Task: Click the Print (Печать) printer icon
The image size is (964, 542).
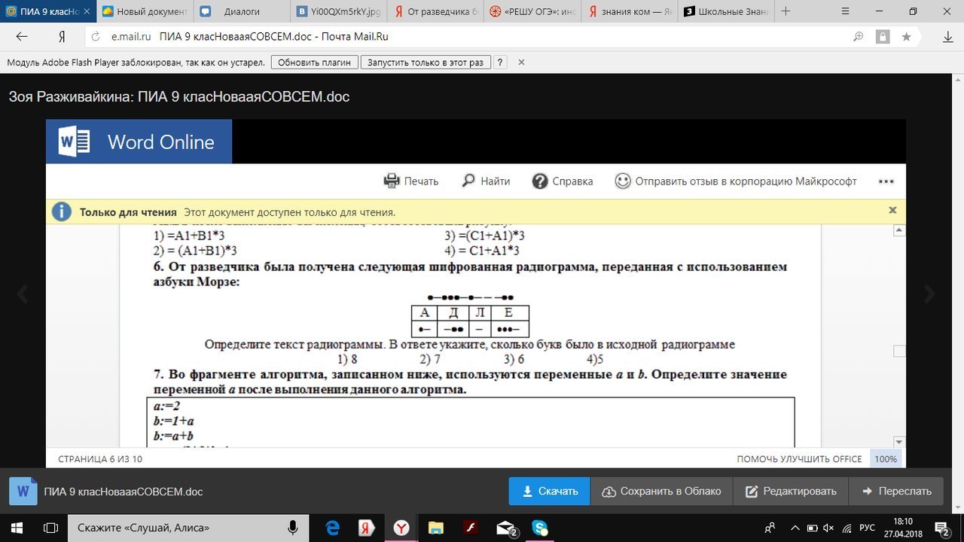Action: tap(392, 181)
